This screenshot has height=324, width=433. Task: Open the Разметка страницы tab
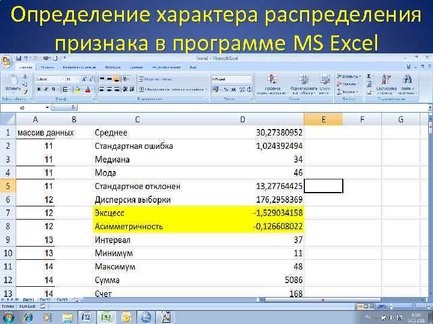[x=79, y=67]
